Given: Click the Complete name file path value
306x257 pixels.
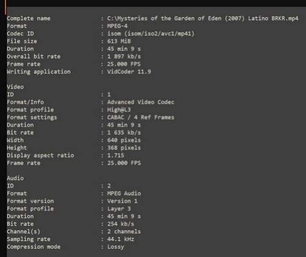Looking at the screenshot, I should coord(203,18).
